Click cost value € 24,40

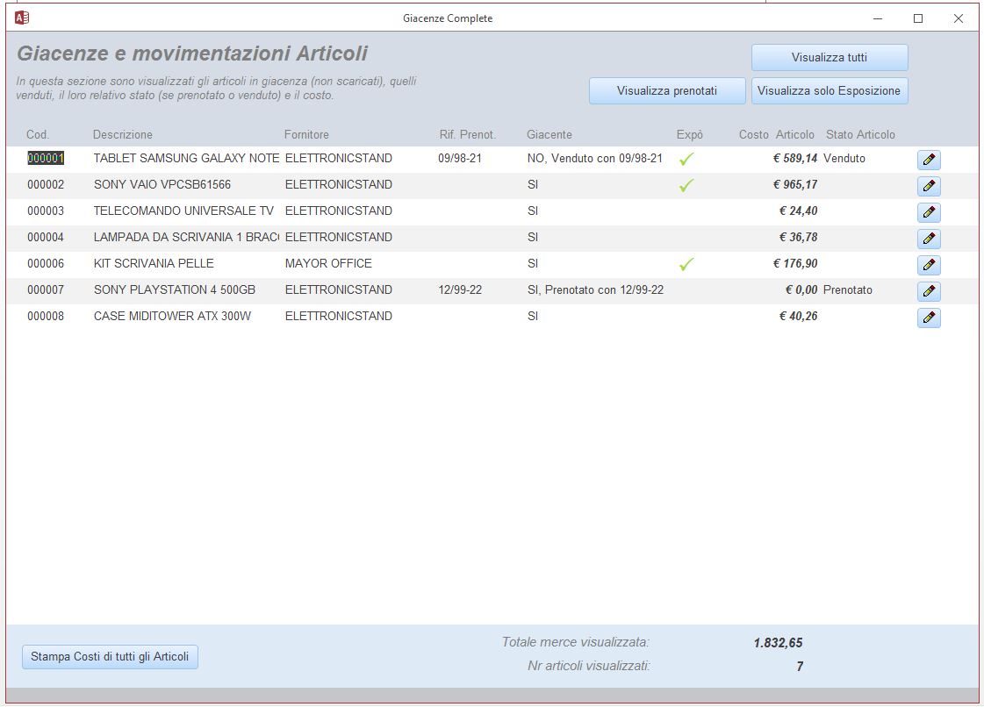point(798,211)
